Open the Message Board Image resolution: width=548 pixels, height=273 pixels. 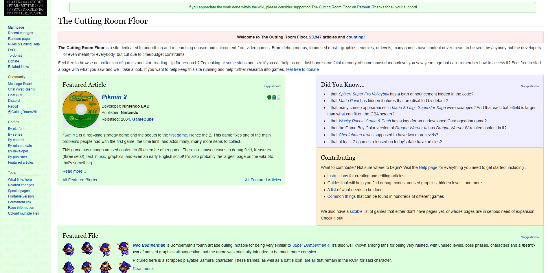20,84
